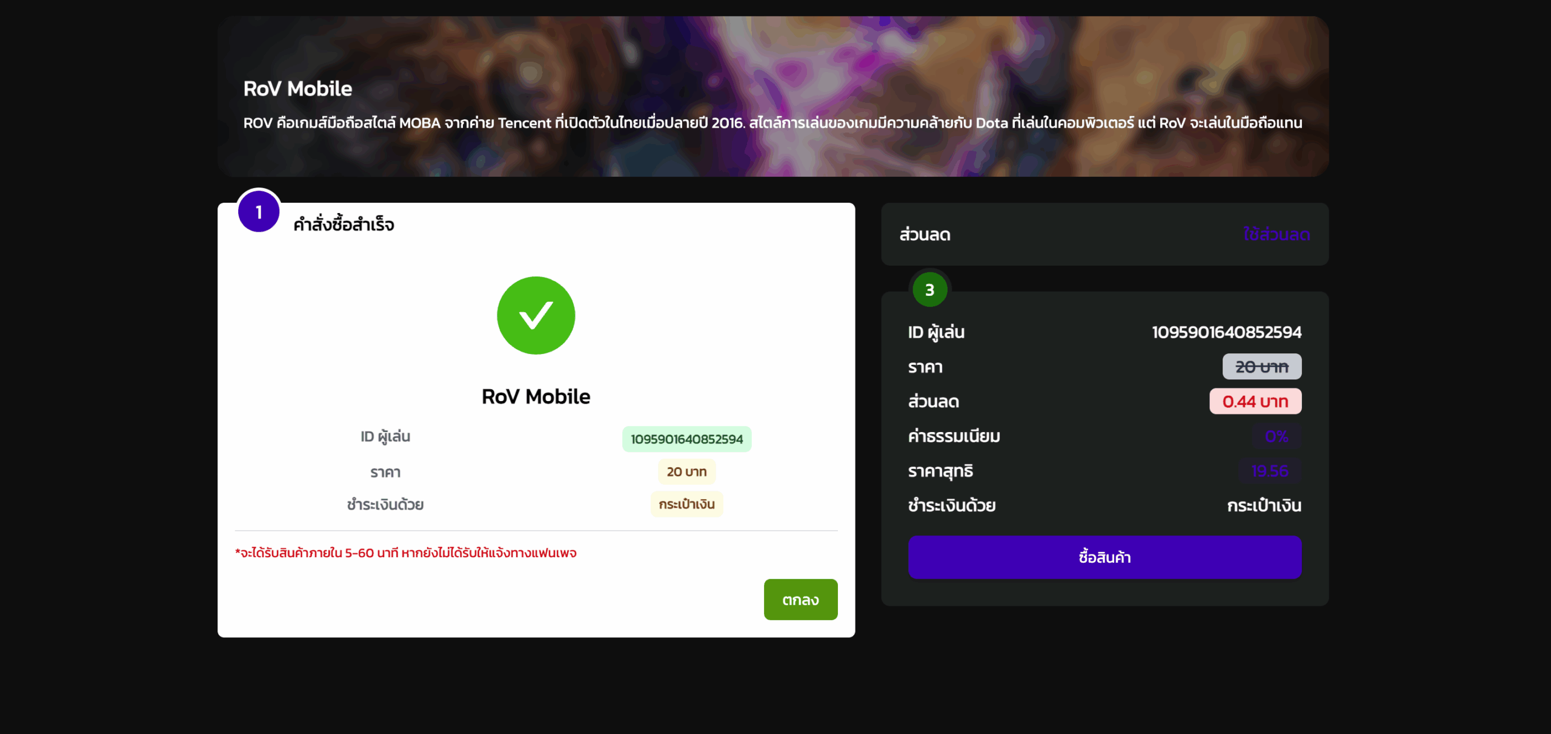This screenshot has width=1551, height=734.
Task: Click the RoV Mobile banner title
Action: point(297,88)
